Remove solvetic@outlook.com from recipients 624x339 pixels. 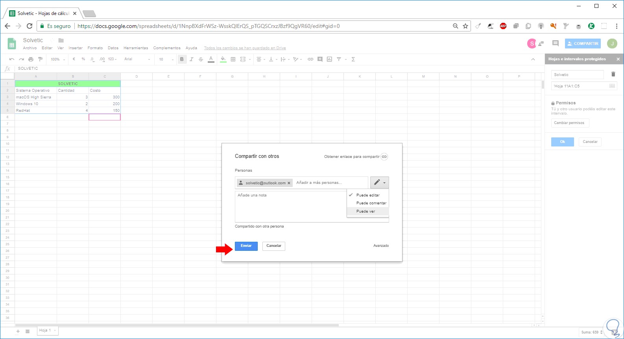tap(289, 183)
